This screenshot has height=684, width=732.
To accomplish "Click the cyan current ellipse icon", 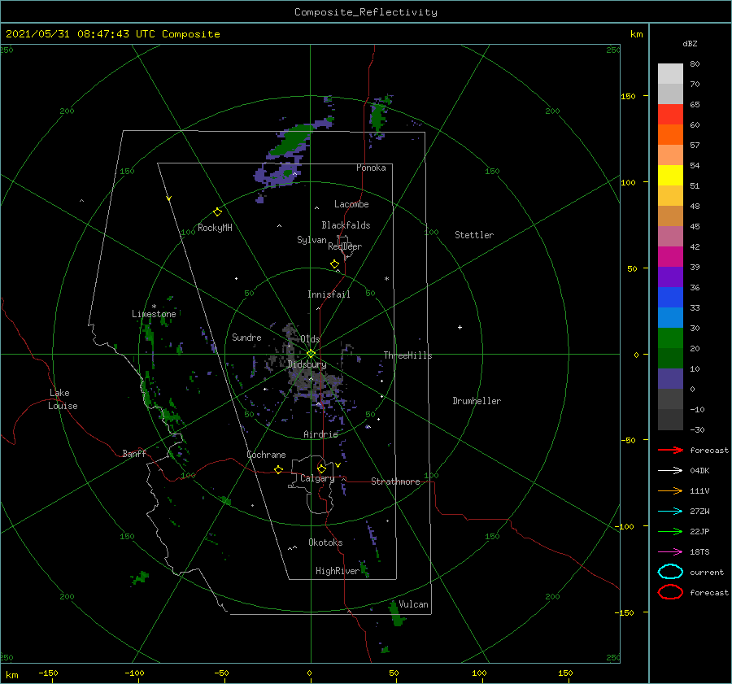I will (670, 572).
